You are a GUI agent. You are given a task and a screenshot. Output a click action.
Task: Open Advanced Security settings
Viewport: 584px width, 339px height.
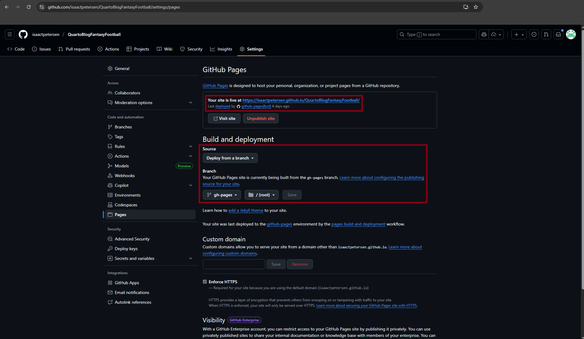point(150,239)
